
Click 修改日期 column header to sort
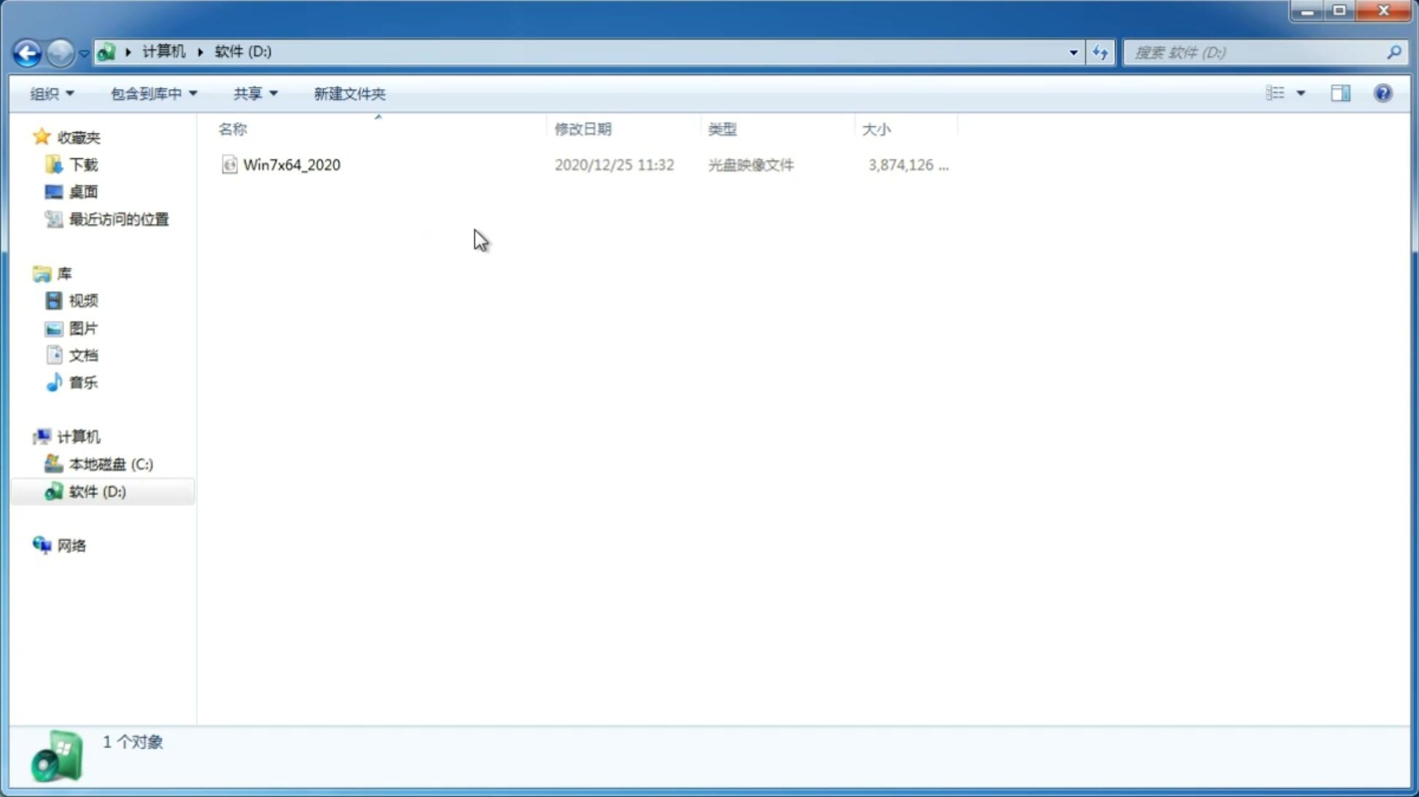(x=583, y=128)
